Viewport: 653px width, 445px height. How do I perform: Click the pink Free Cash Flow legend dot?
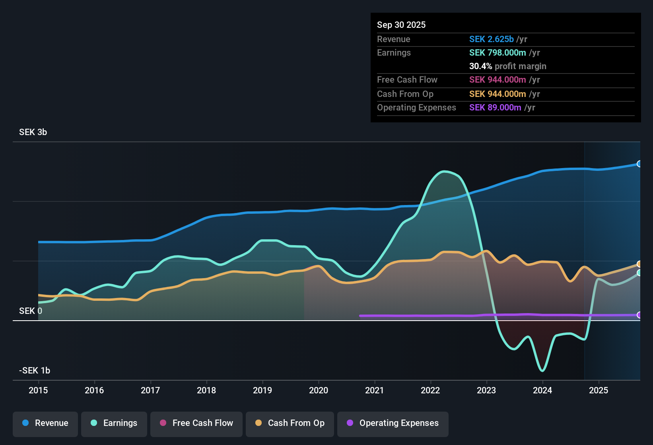coord(163,423)
